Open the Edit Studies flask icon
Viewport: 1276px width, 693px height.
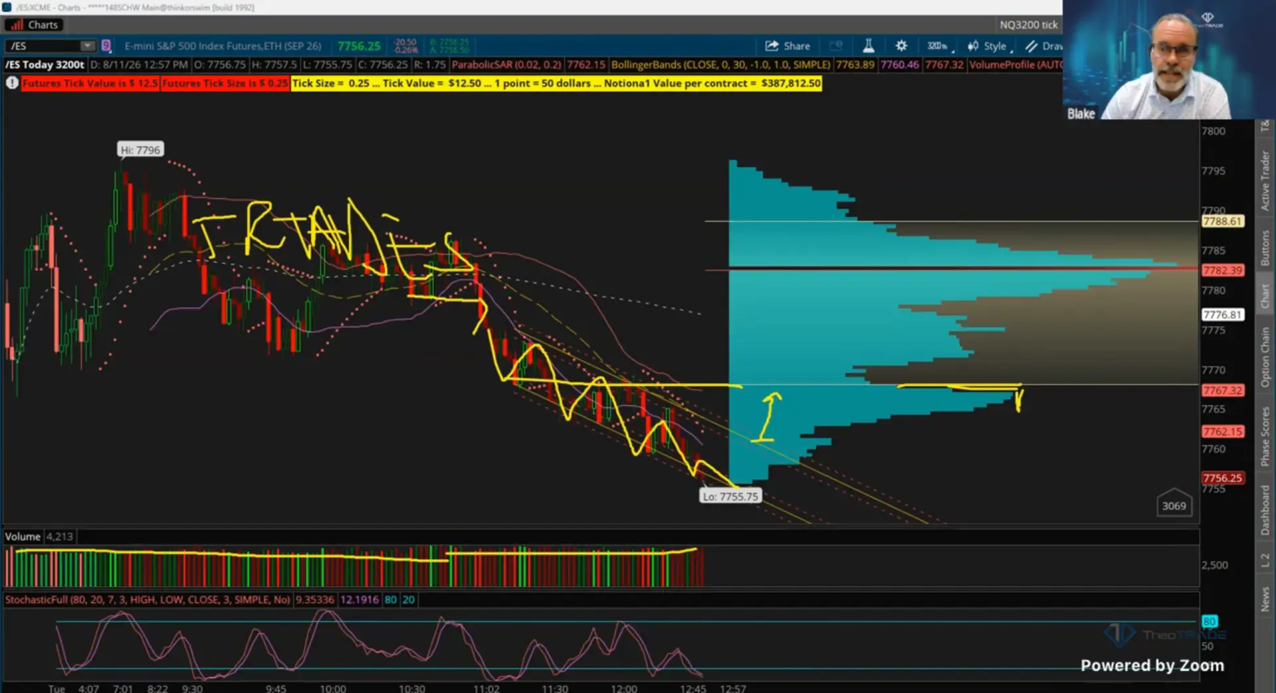(x=868, y=46)
